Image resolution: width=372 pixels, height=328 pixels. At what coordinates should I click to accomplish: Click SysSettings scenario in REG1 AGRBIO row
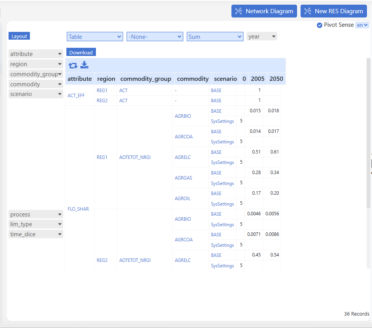pyautogui.click(x=222, y=121)
